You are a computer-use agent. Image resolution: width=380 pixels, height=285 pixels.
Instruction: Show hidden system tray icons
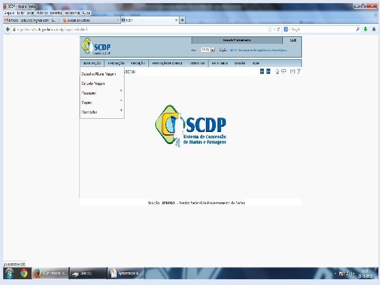pos(336,273)
